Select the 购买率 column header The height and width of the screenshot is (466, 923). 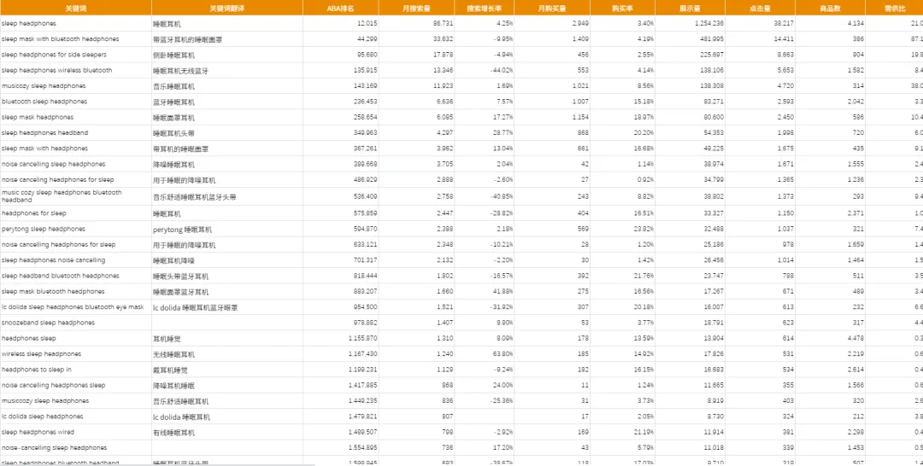click(621, 8)
